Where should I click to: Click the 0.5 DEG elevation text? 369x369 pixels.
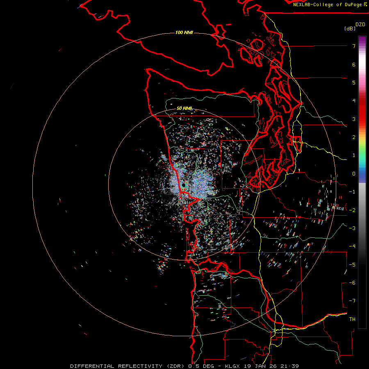201,366
